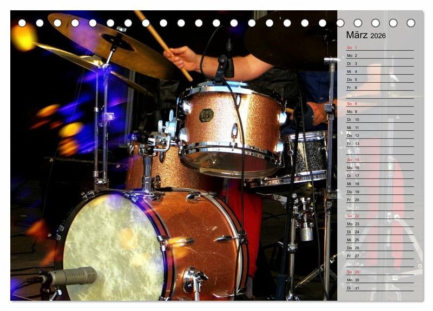The width and height of the screenshot is (433, 311).
Task: Select Wednesday, March 11 entry
Action: tap(379, 128)
